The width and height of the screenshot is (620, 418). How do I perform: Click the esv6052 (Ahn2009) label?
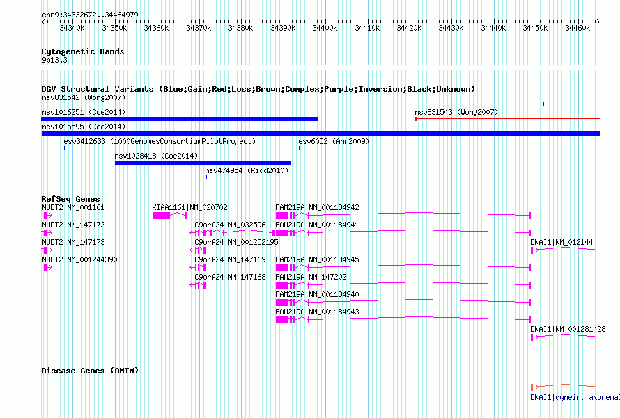(x=334, y=141)
